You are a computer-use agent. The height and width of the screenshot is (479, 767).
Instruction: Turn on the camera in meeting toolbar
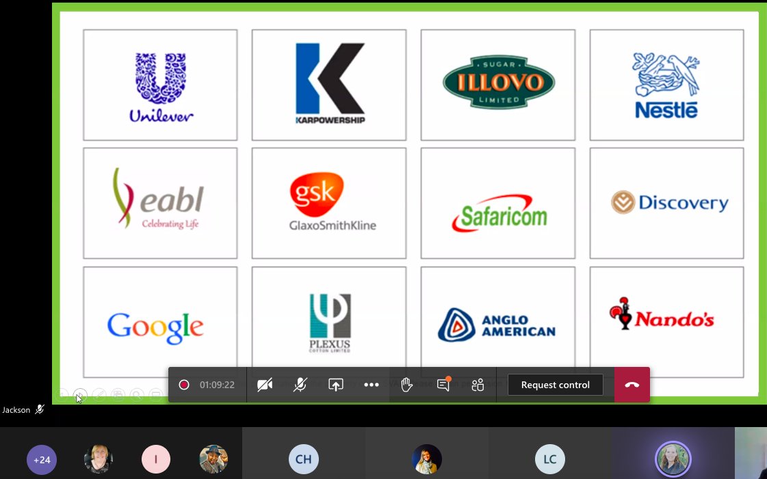tap(265, 385)
